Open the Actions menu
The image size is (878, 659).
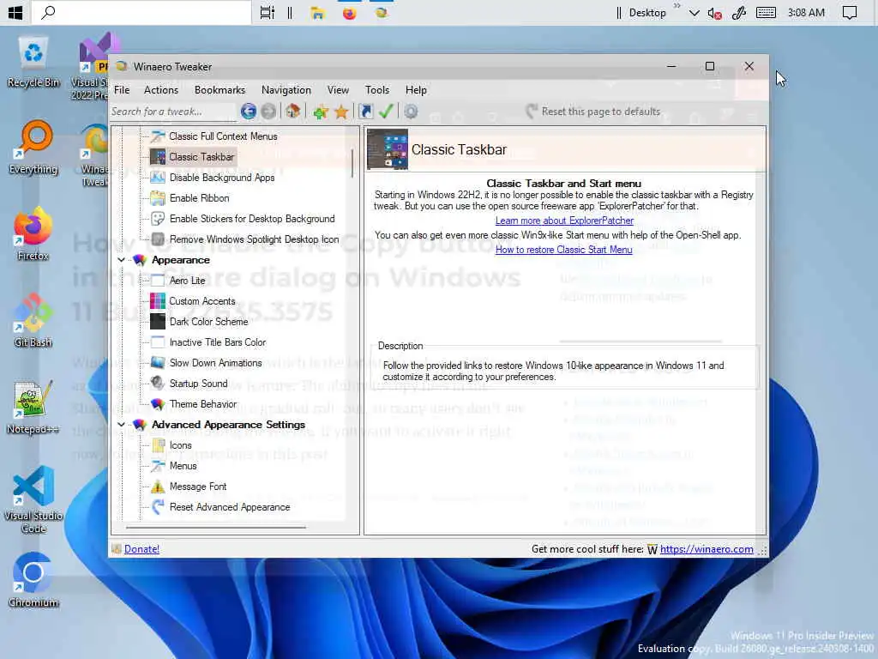(161, 90)
